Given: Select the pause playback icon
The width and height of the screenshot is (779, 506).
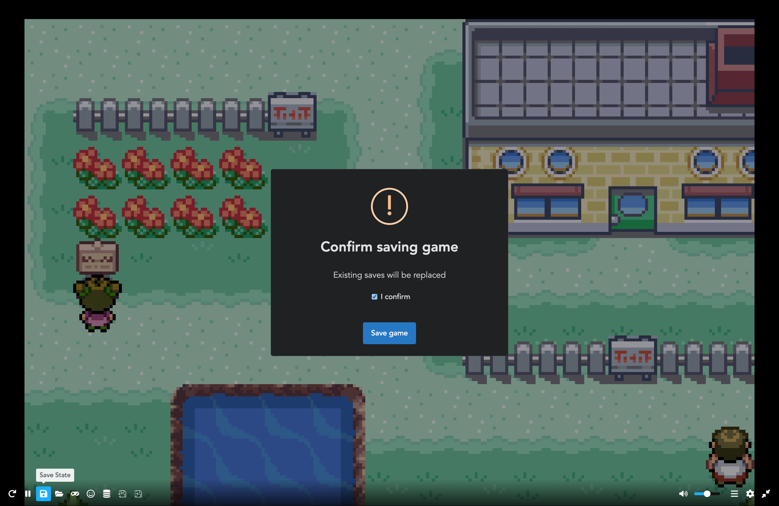Looking at the screenshot, I should (27, 494).
